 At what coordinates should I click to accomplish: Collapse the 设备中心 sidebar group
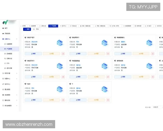pyautogui.click(x=17, y=39)
